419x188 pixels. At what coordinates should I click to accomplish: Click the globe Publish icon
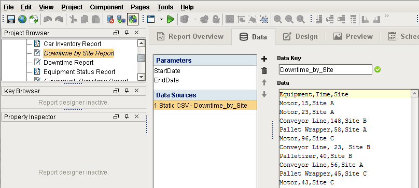[22, 19]
